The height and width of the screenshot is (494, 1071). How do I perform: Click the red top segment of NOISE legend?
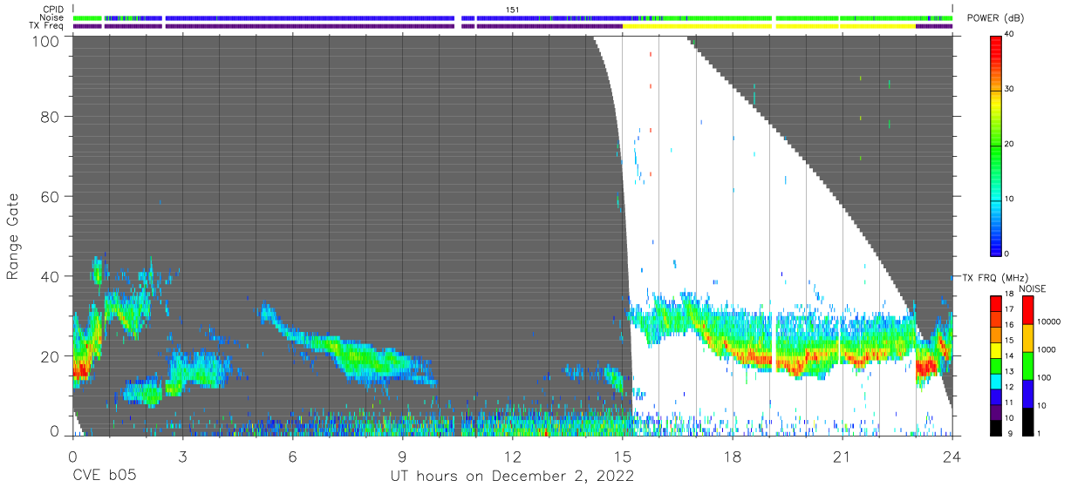(x=1027, y=310)
